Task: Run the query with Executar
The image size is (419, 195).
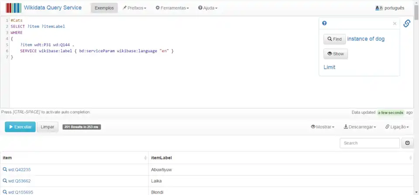Action: pyautogui.click(x=20, y=127)
